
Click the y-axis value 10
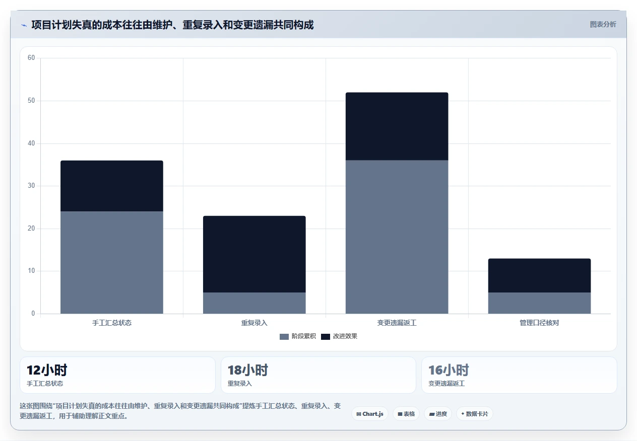[31, 271]
